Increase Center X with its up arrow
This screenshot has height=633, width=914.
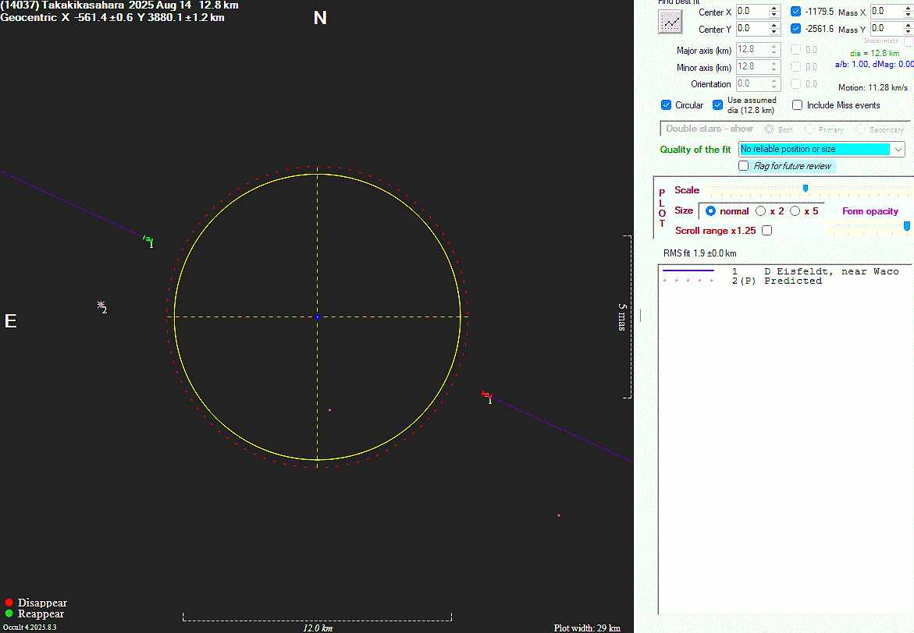774,8
